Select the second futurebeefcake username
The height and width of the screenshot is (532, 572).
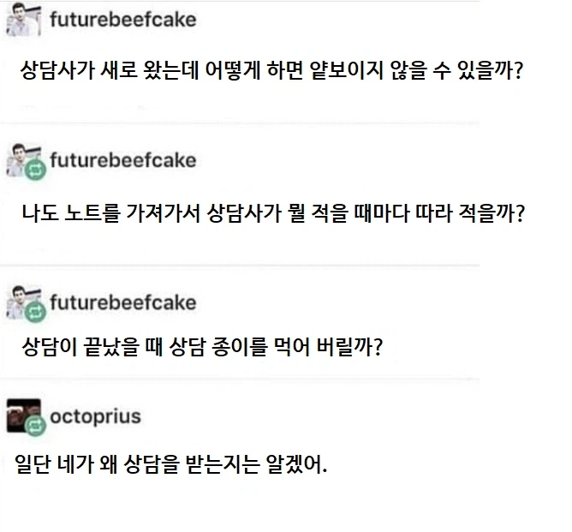[x=123, y=160]
